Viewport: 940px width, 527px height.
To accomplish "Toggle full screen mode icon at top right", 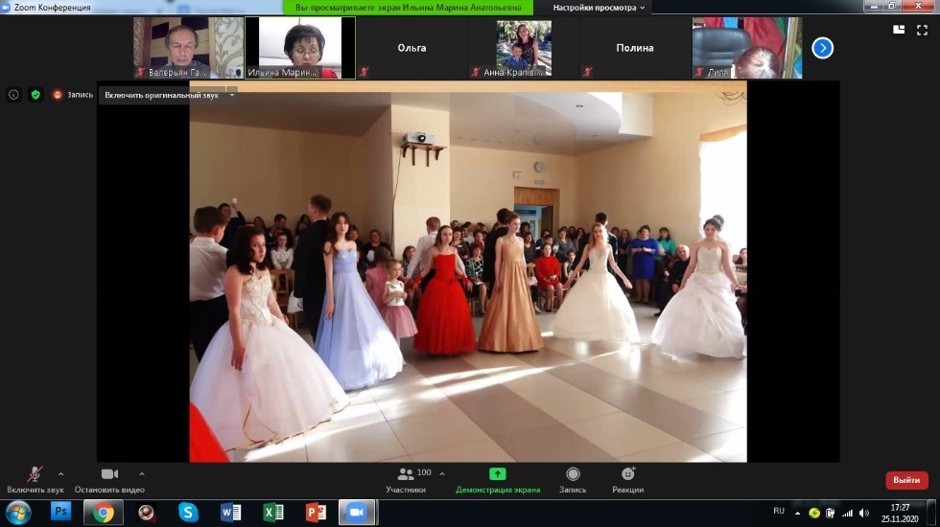I will [x=923, y=30].
